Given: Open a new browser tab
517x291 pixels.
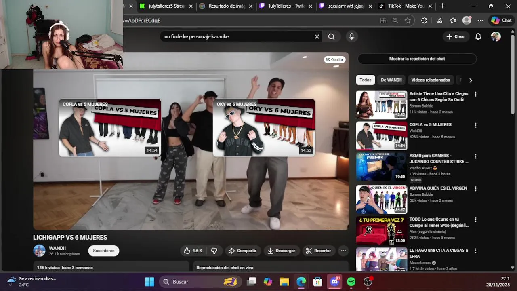Looking at the screenshot, I should click(443, 6).
